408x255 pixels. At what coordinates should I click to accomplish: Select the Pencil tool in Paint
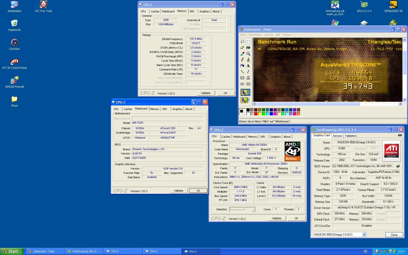pos(242,60)
